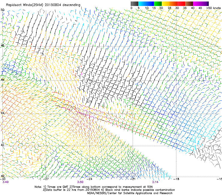This screenshot has height=195, width=222.
Task: Click the purple time stamp '3:49'
Action: [5, 182]
